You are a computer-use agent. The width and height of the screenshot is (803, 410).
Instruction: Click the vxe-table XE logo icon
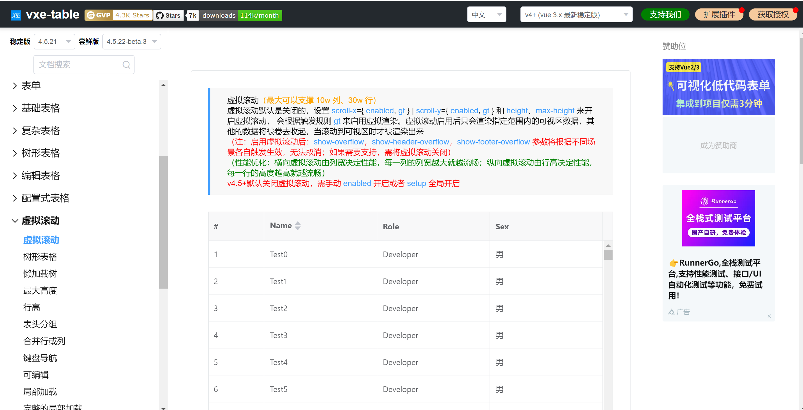click(x=16, y=15)
